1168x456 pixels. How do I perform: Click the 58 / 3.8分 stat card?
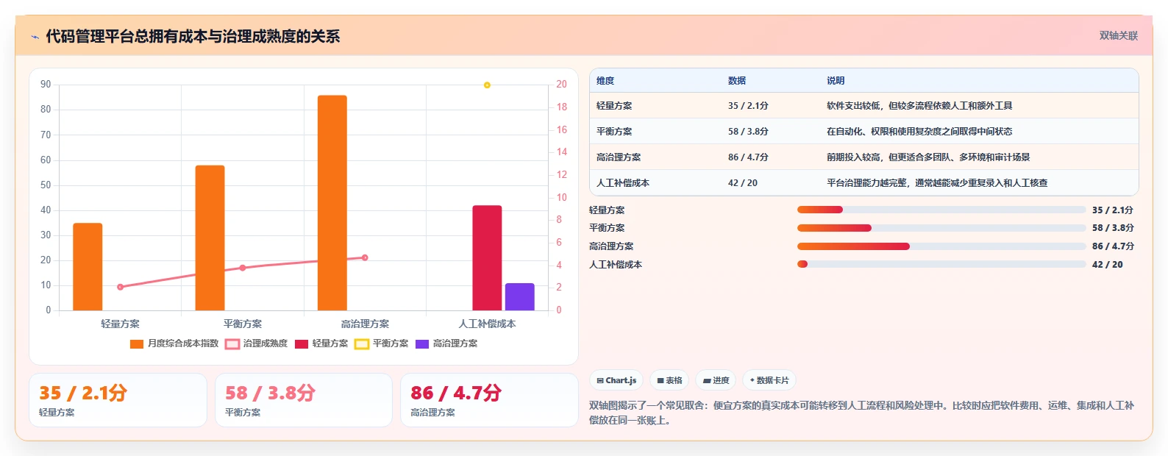[304, 400]
